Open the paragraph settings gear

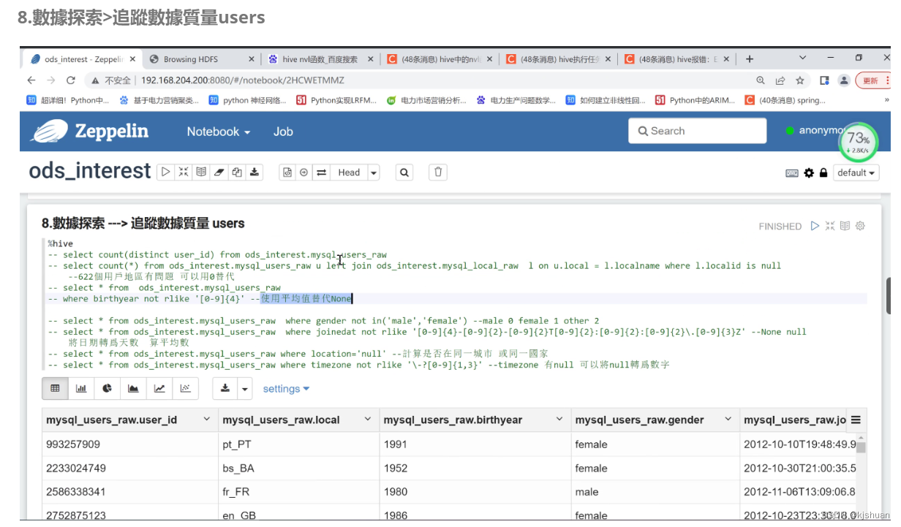[x=860, y=226]
